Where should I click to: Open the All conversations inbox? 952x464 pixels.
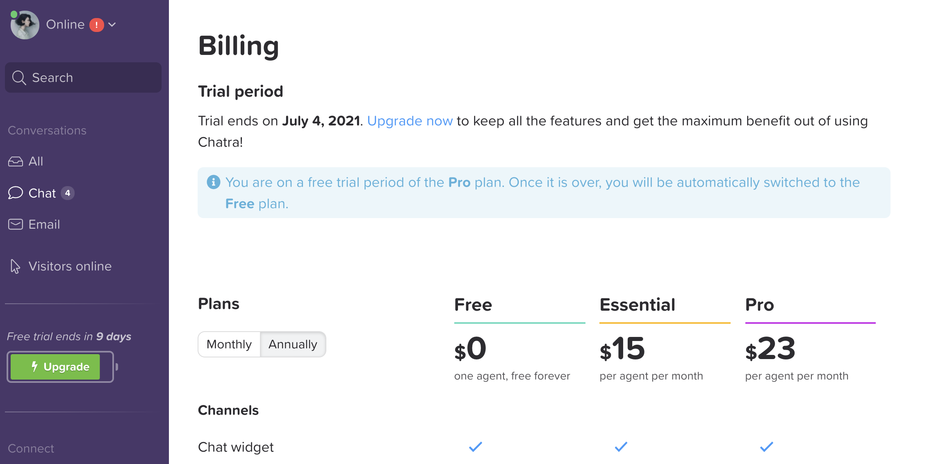click(36, 161)
